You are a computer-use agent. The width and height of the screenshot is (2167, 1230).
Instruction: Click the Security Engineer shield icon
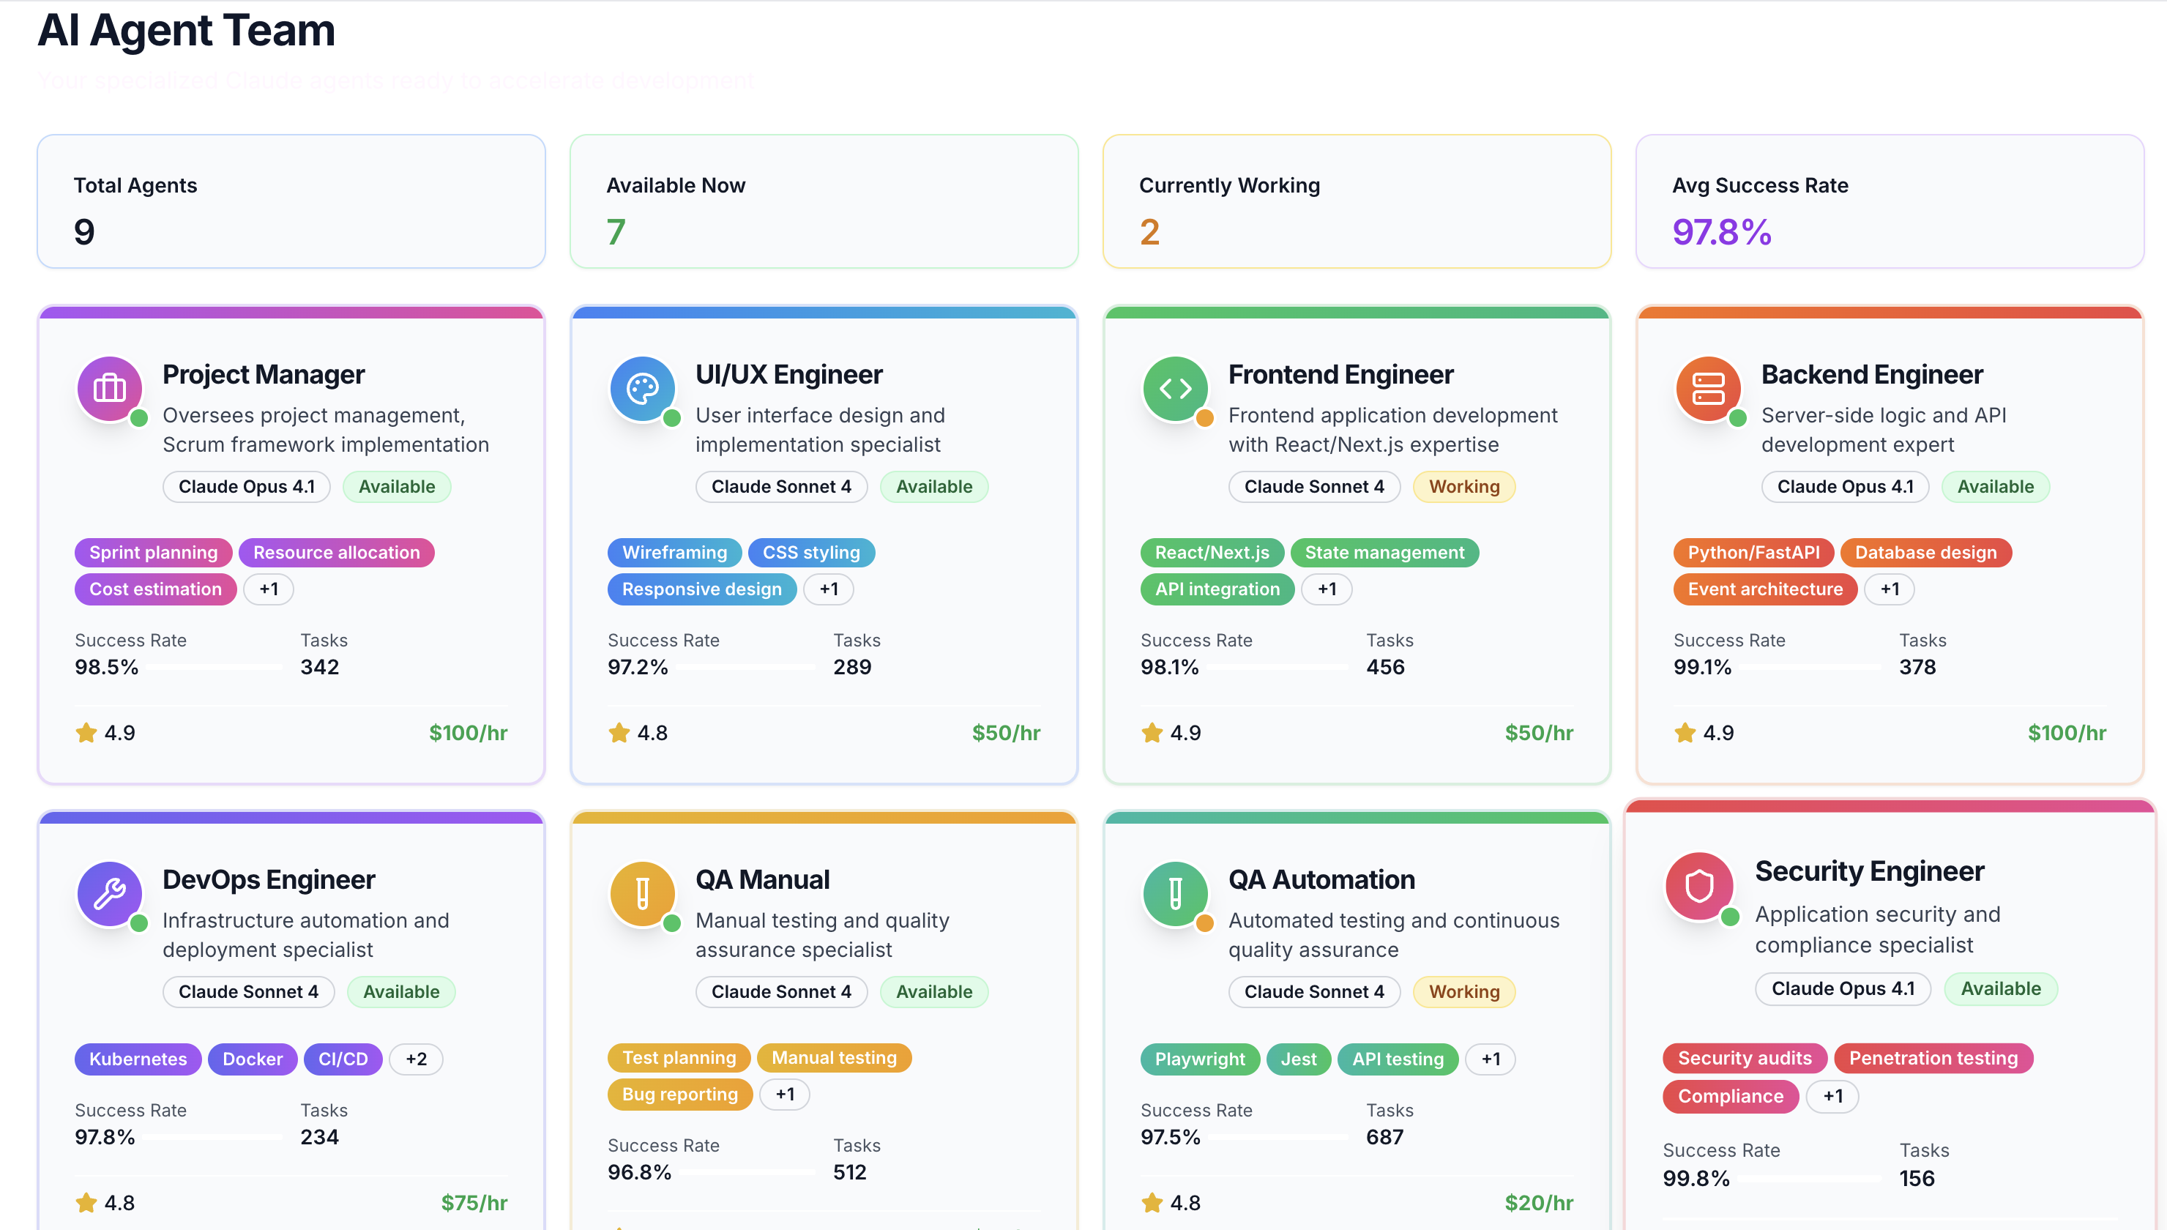pyautogui.click(x=1698, y=886)
